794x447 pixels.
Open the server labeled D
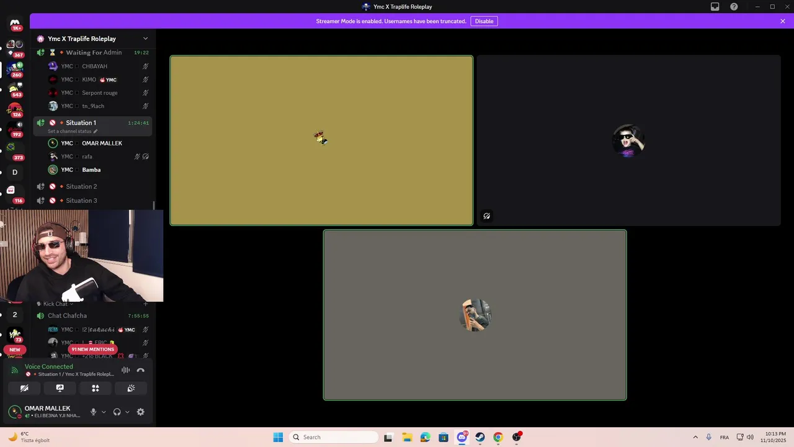coord(15,172)
